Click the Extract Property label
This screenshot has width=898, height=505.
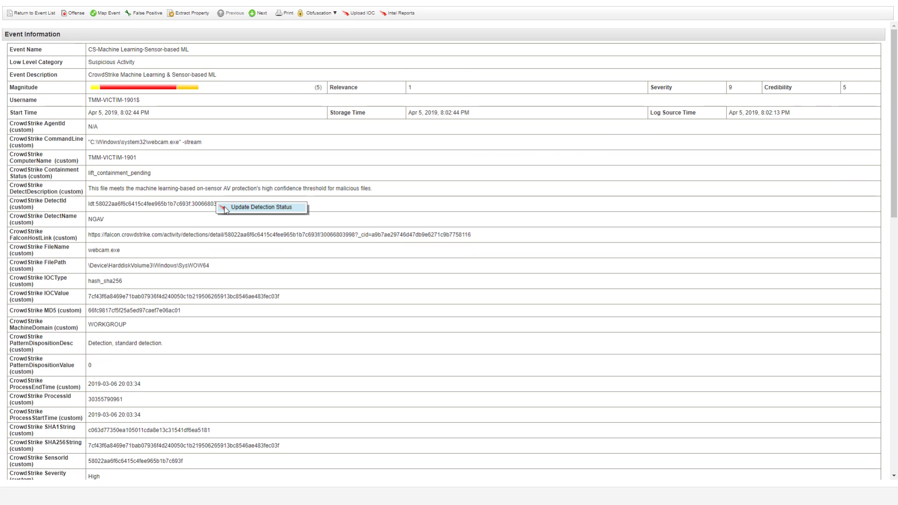[x=192, y=13]
